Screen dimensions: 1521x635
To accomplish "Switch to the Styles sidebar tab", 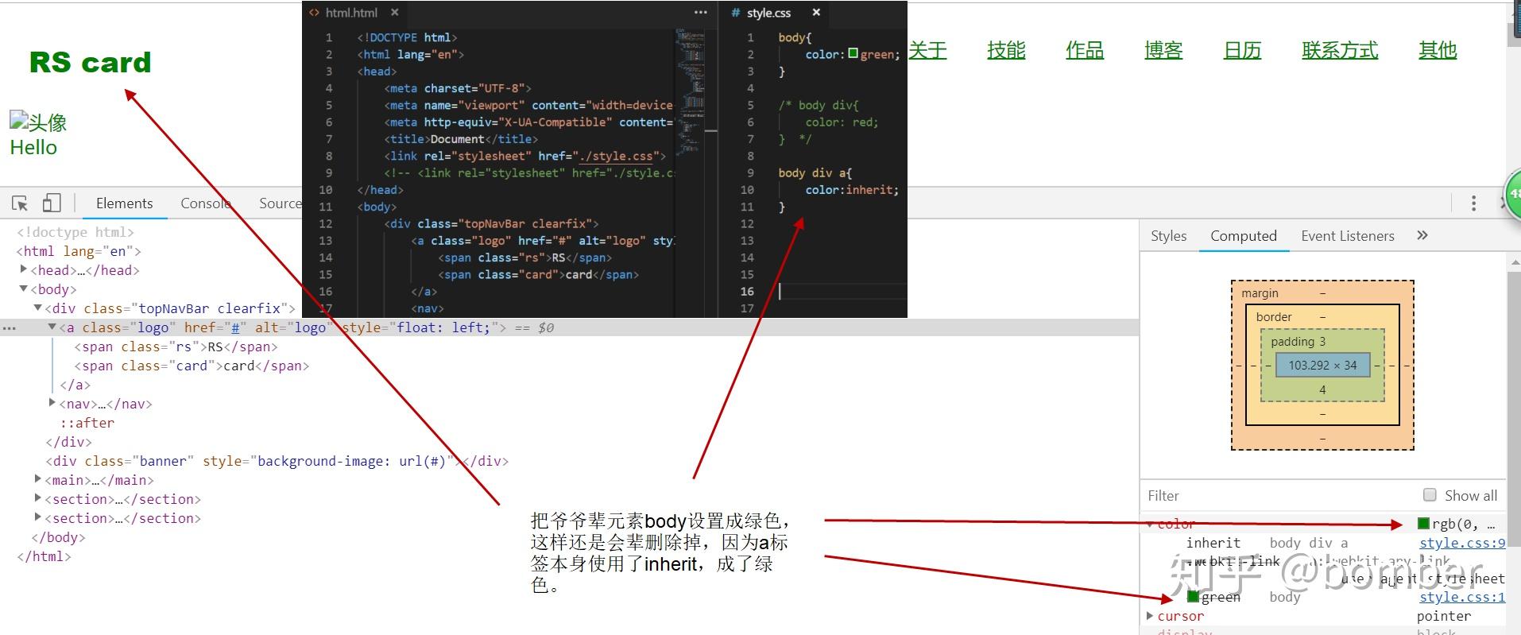I will (1168, 236).
